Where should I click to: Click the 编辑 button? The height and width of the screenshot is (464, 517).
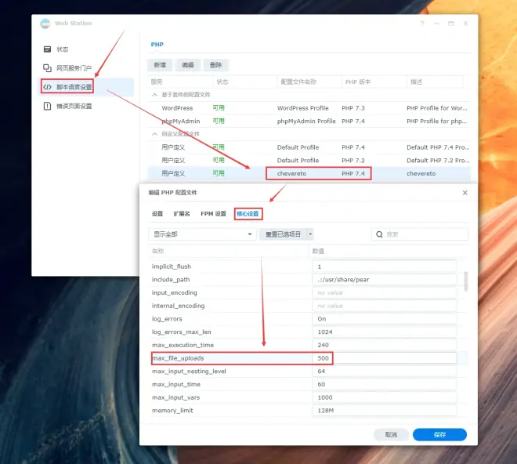(x=188, y=65)
